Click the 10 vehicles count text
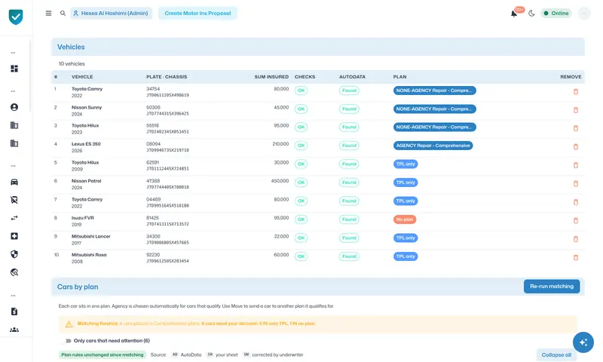 72,64
